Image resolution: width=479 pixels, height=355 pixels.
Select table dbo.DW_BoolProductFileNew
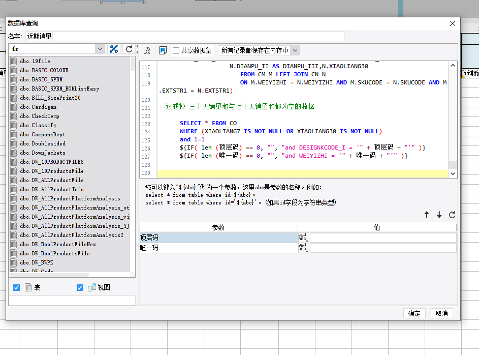coord(58,244)
